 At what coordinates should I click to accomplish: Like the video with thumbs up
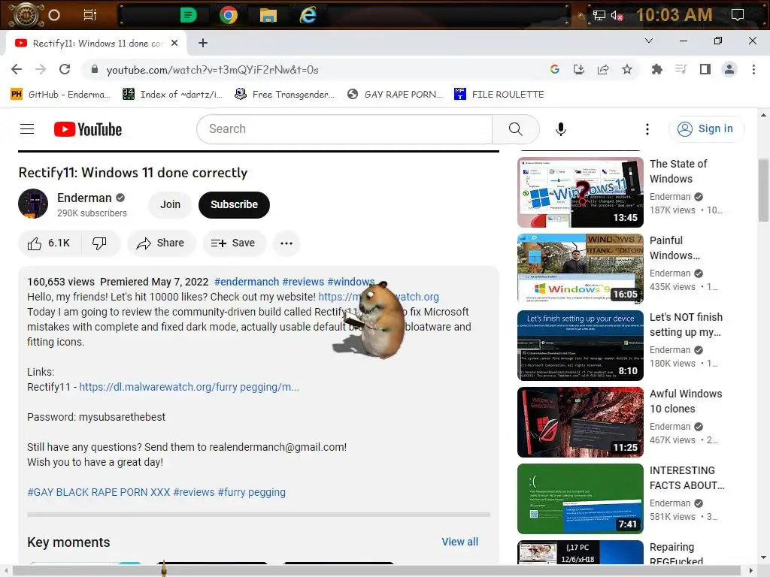click(x=49, y=243)
